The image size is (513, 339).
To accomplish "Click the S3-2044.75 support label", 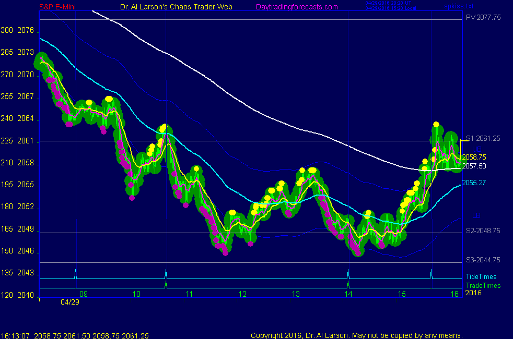I will click(483, 260).
